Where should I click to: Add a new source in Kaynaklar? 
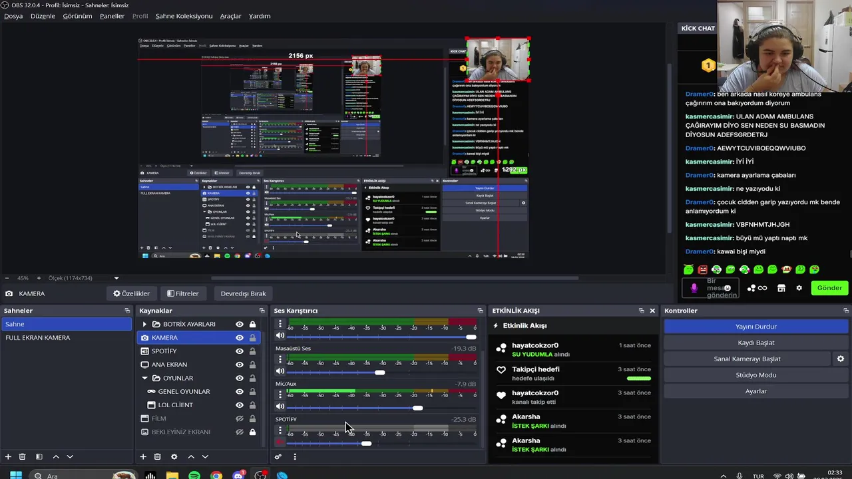[x=142, y=456]
